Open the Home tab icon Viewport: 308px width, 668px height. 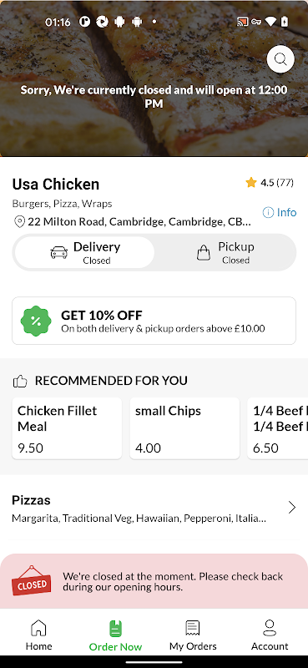[x=38, y=628]
